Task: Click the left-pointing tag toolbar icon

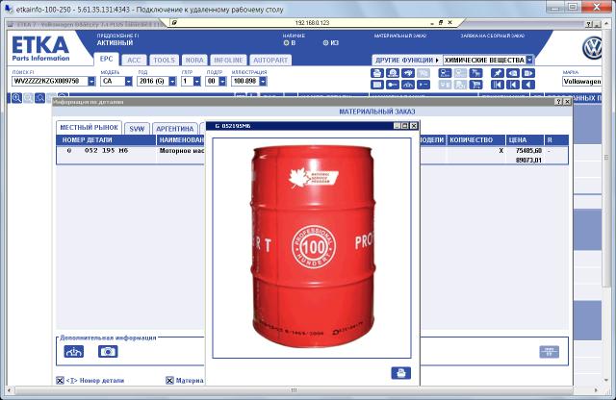Action: (x=513, y=73)
